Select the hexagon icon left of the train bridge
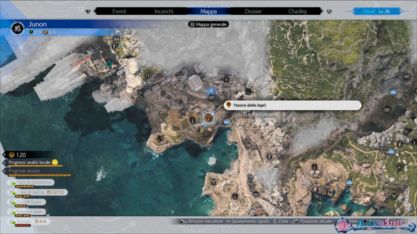The height and width of the screenshot is (234, 417). (148, 75)
